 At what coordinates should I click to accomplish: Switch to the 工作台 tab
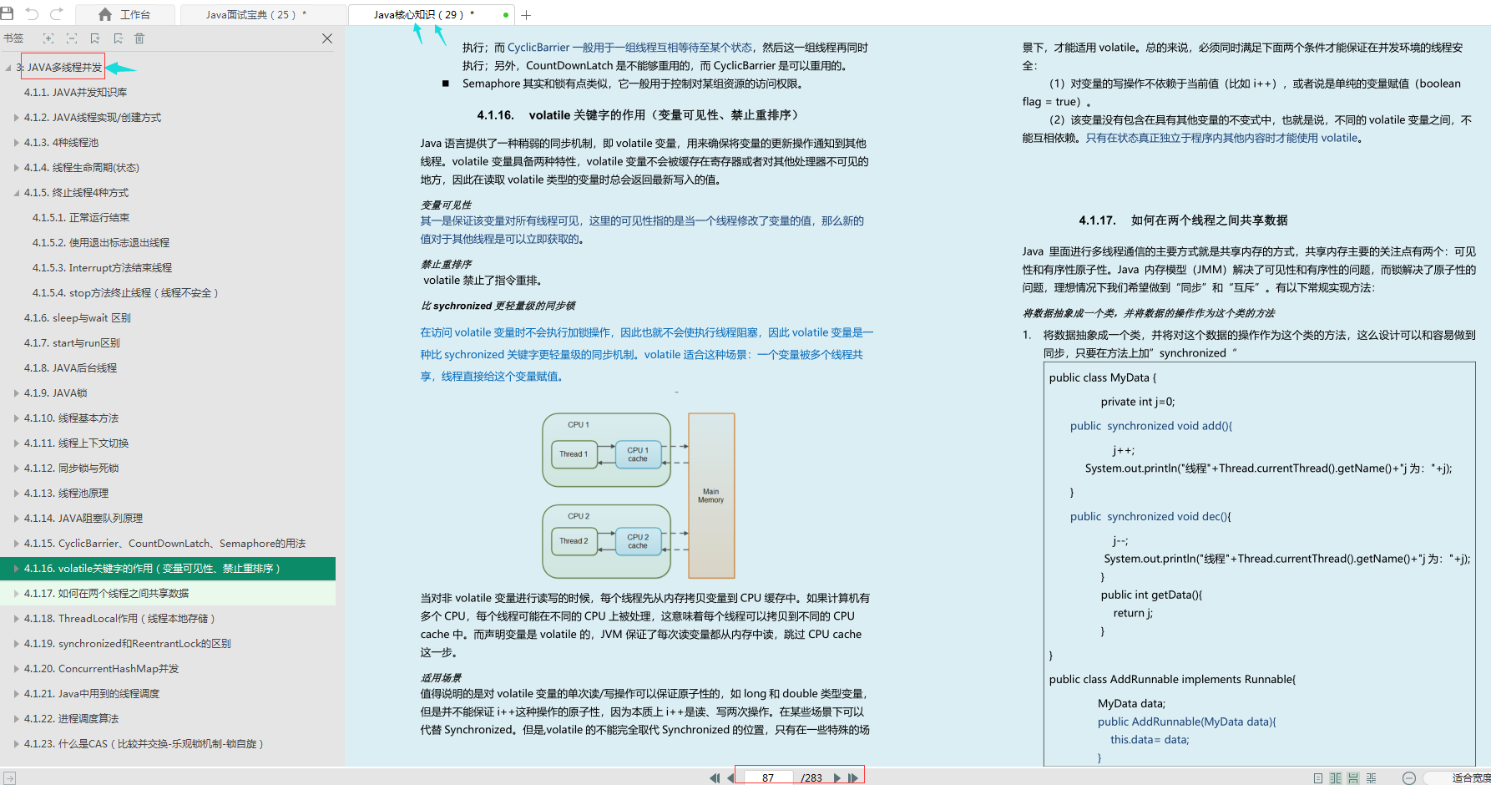pyautogui.click(x=124, y=15)
